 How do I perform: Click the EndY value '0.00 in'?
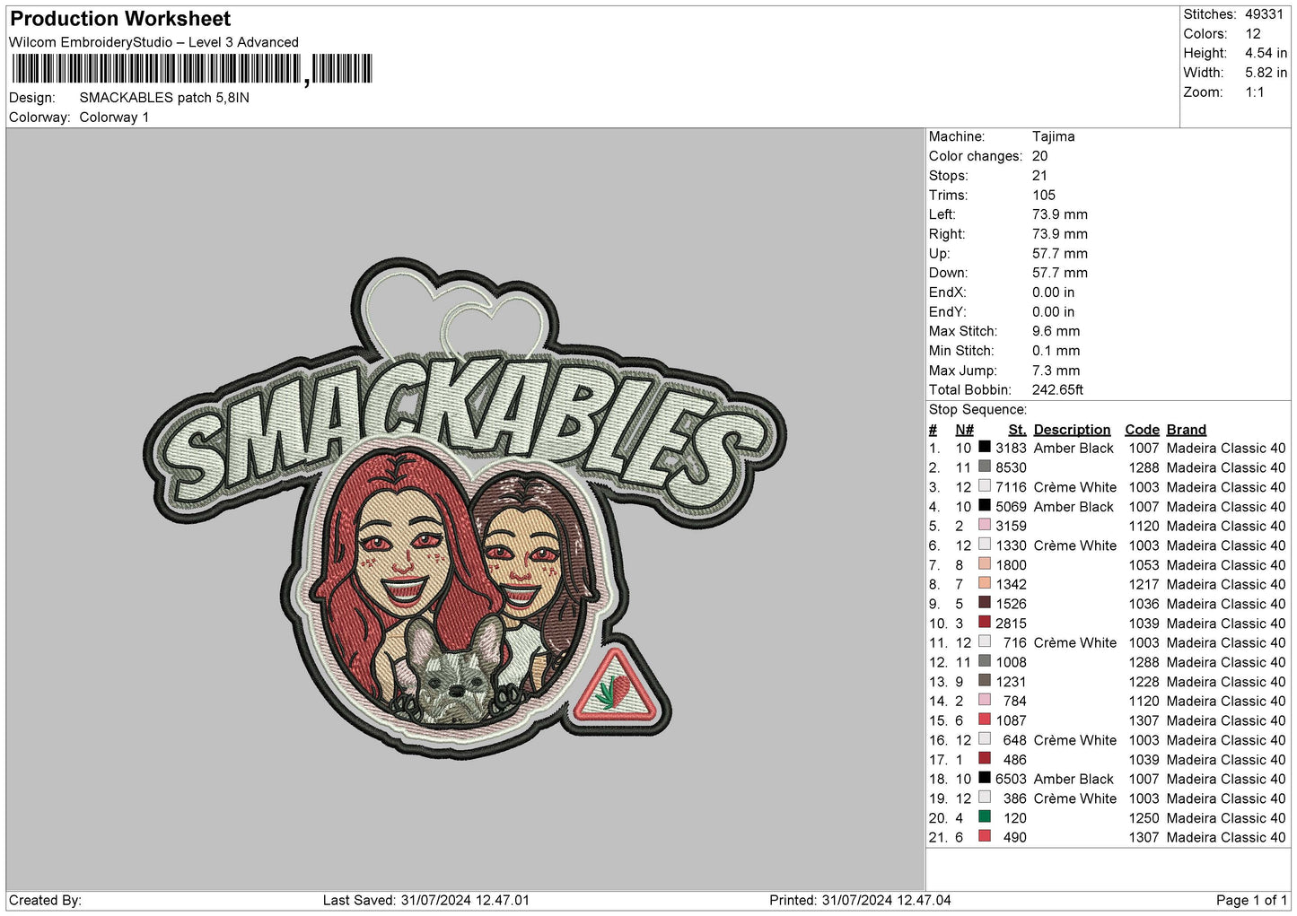[x=1054, y=312]
